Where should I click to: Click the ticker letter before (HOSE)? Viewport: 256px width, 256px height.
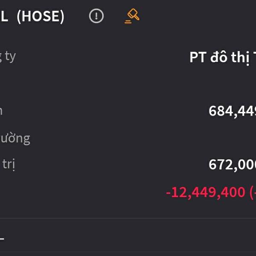coord(4,16)
